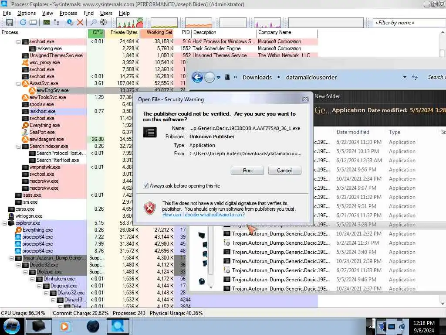The width and height of the screenshot is (446, 335).
Task: Toggle the lower pane view icon
Action: tap(33, 22)
